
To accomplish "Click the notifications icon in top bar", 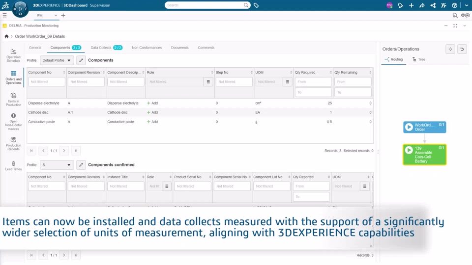I will [x=400, y=5].
